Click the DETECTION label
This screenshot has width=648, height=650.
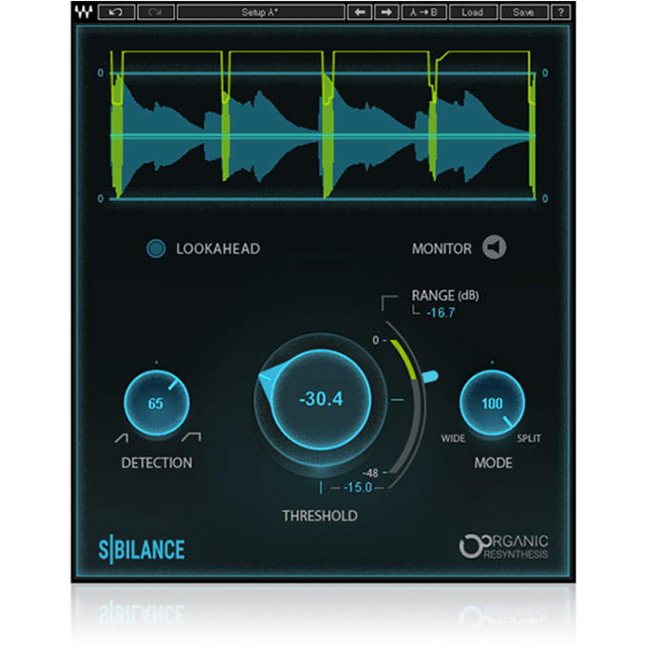pyautogui.click(x=157, y=463)
